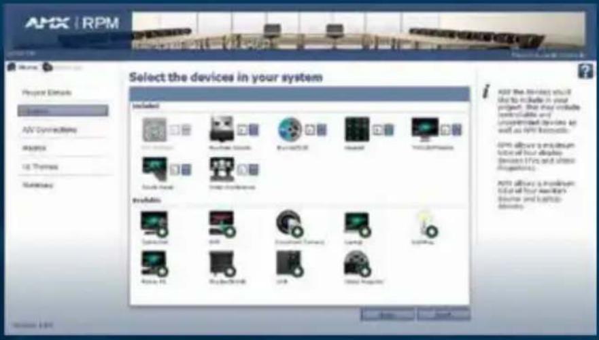Click the edit icon beside Video Conference
This screenshot has width=599, height=340.
tap(242, 170)
